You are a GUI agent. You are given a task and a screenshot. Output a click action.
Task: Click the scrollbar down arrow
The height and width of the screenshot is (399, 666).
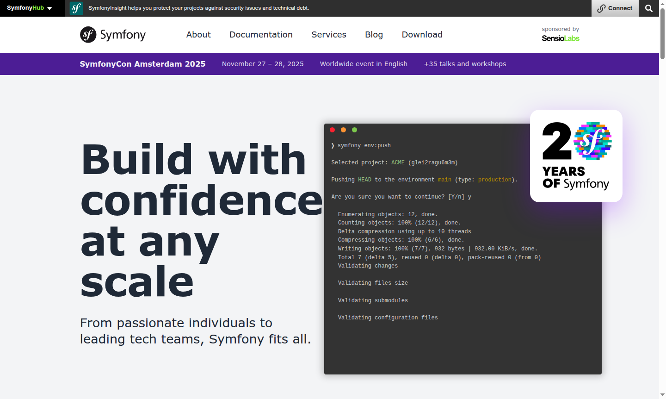(x=662, y=395)
